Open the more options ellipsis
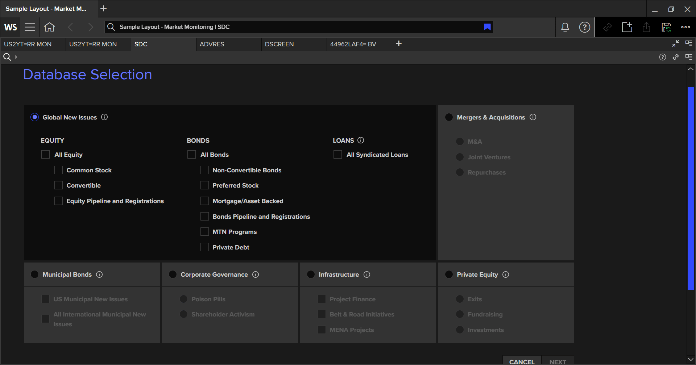The height and width of the screenshot is (365, 696). (x=685, y=27)
